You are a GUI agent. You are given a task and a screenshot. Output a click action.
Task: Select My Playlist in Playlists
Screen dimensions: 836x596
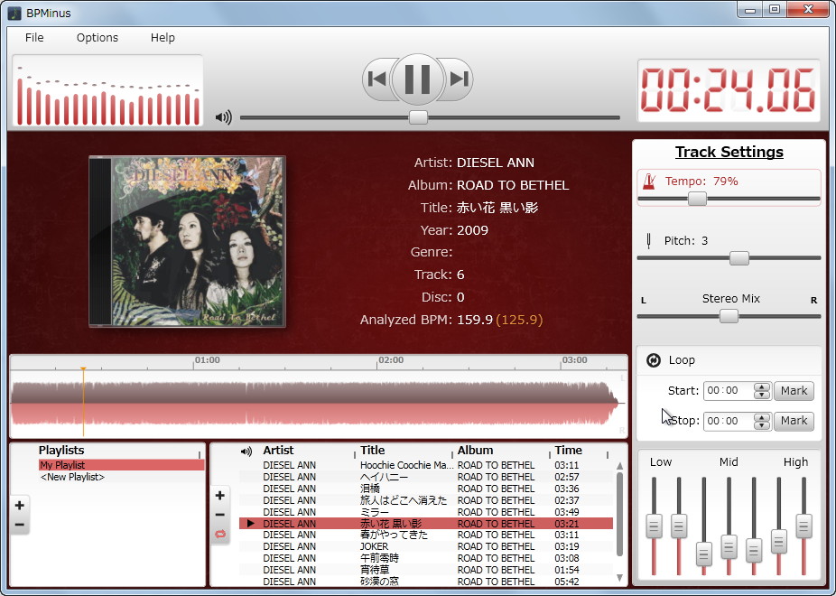pyautogui.click(x=122, y=465)
